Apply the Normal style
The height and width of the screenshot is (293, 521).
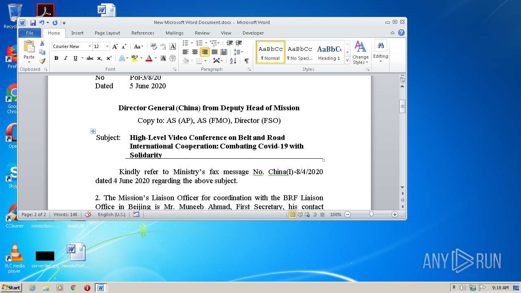click(x=271, y=52)
